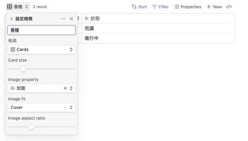Open the three-dot more options menu
This screenshot has height=141, width=248.
coord(63,19)
